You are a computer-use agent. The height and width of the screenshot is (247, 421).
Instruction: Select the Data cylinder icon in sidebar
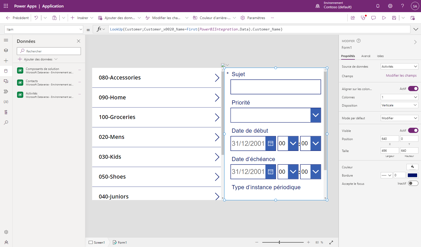[x=6, y=71]
